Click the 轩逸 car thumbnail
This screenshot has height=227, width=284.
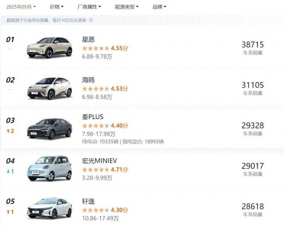[x=49, y=208]
